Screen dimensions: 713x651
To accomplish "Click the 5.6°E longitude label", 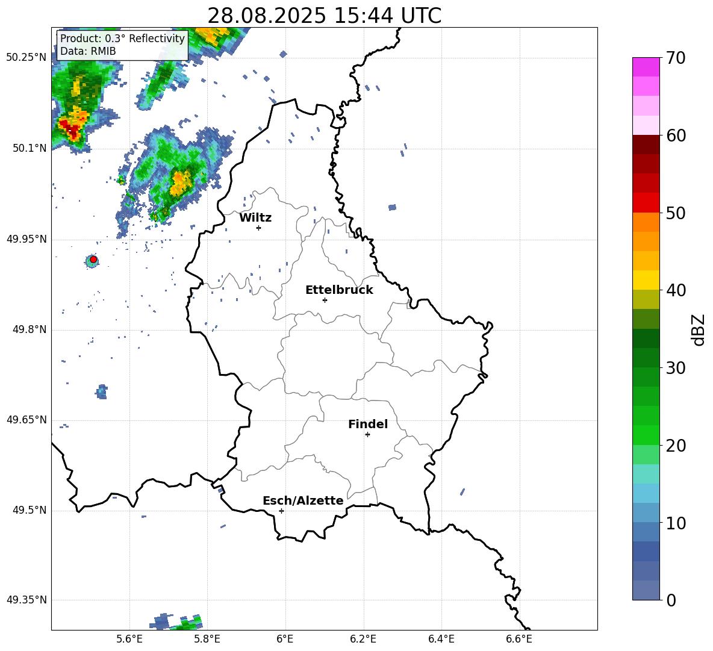I will coord(129,639).
